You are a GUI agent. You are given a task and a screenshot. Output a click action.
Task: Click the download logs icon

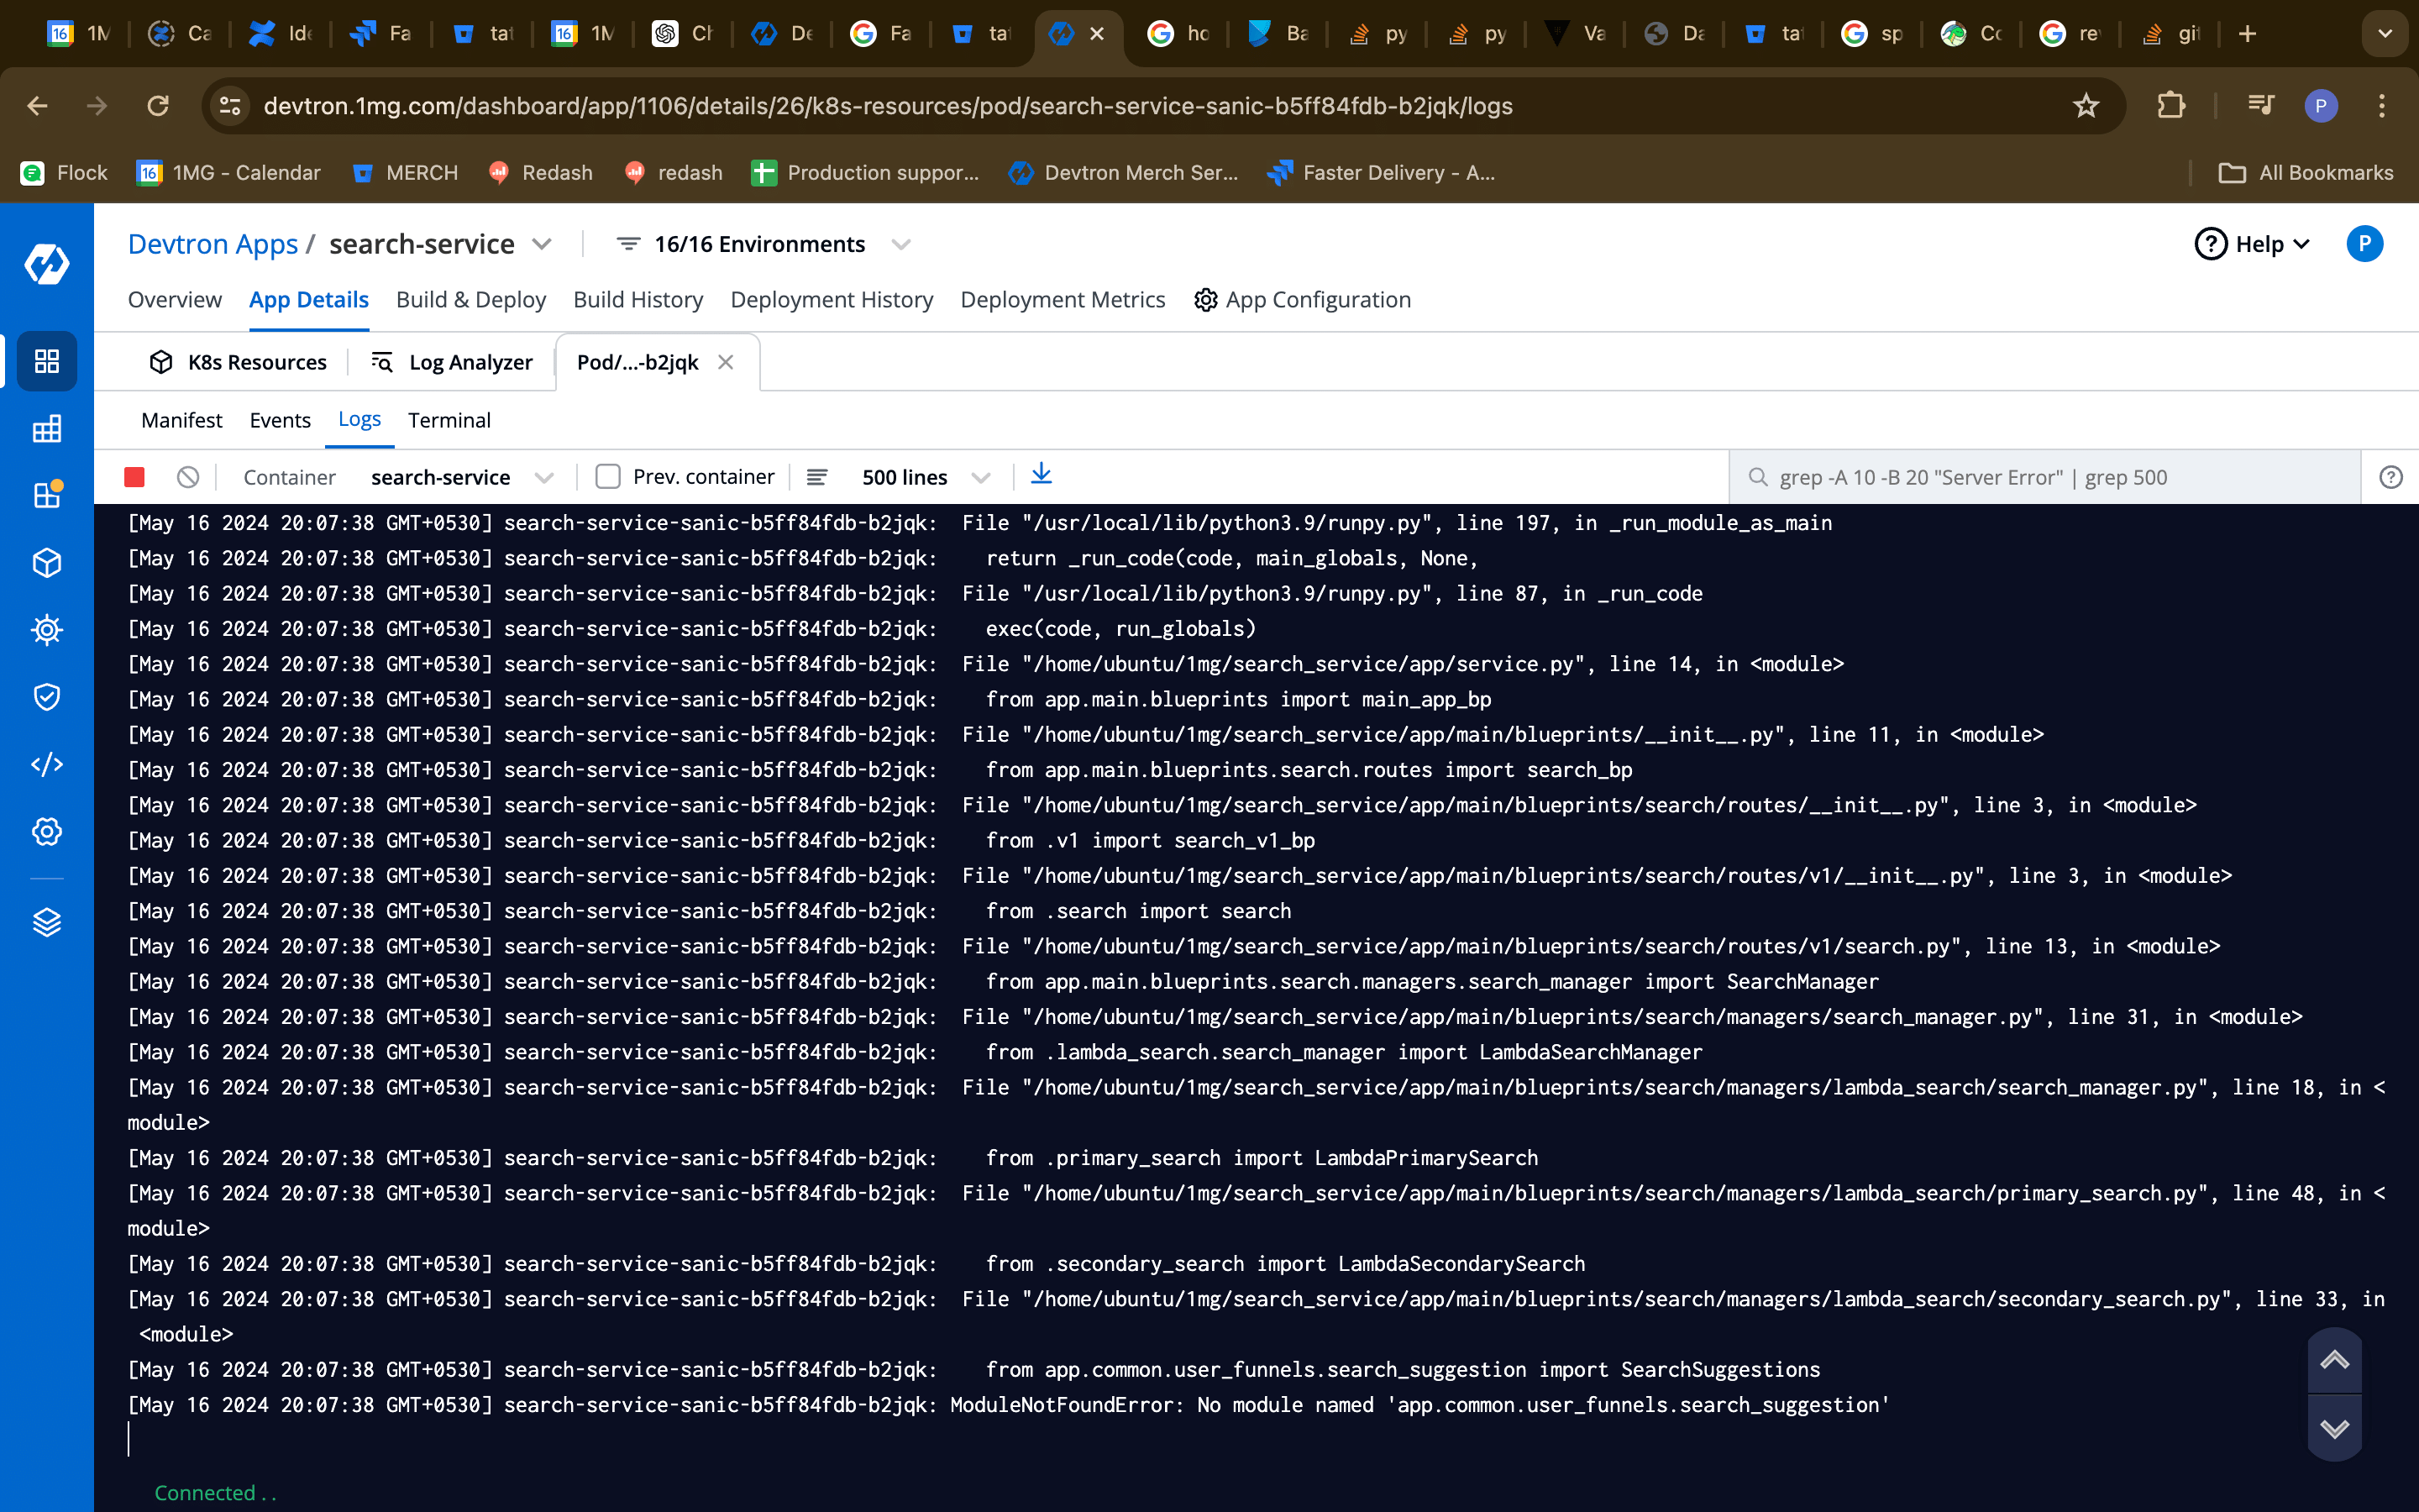coord(1042,475)
